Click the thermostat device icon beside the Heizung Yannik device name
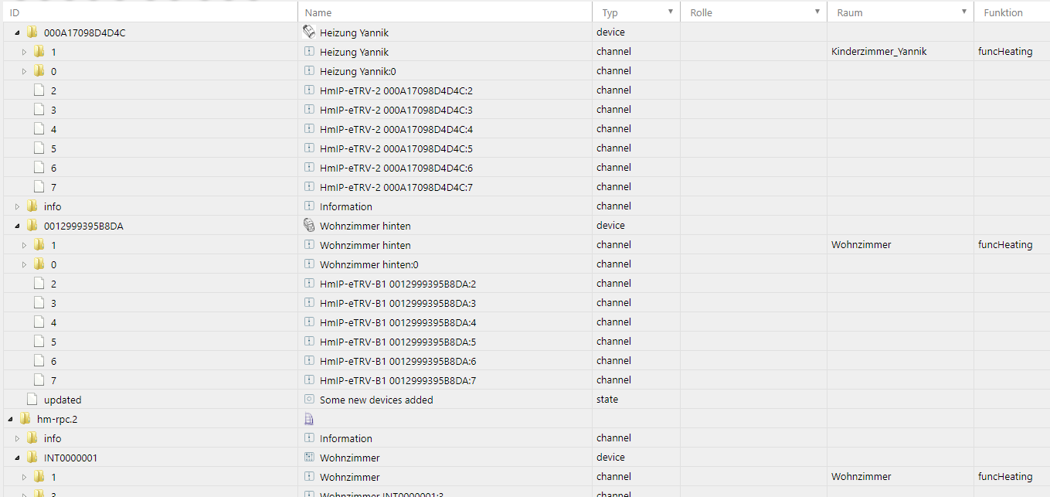This screenshot has height=497, width=1050. pyautogui.click(x=309, y=32)
